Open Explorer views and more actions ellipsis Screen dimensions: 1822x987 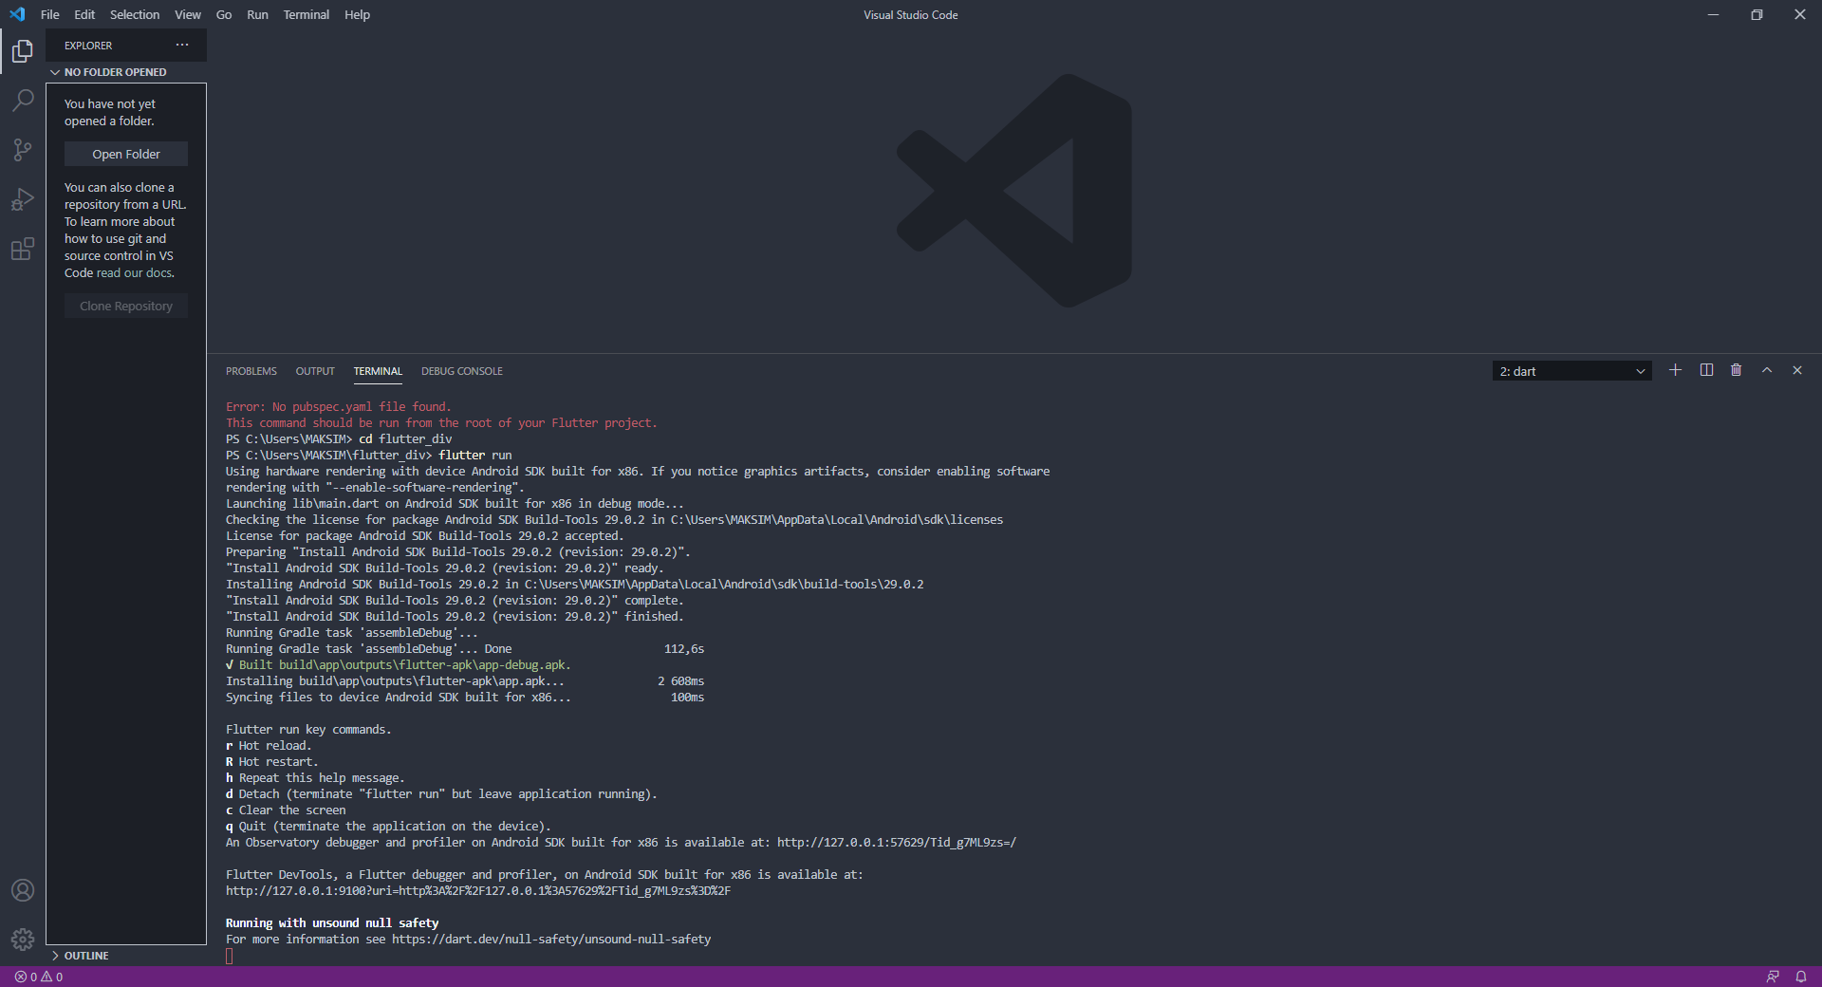point(182,45)
